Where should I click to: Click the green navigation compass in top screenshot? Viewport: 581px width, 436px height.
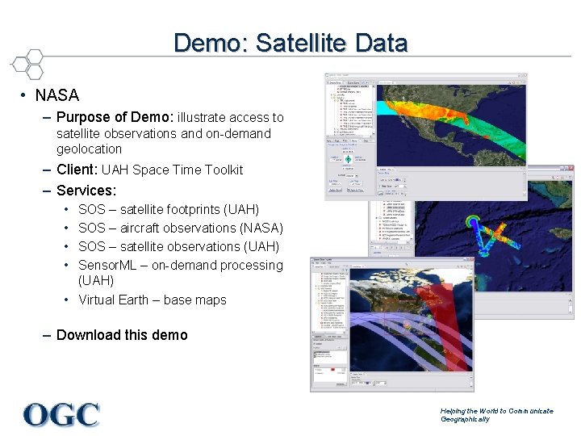[349, 159]
